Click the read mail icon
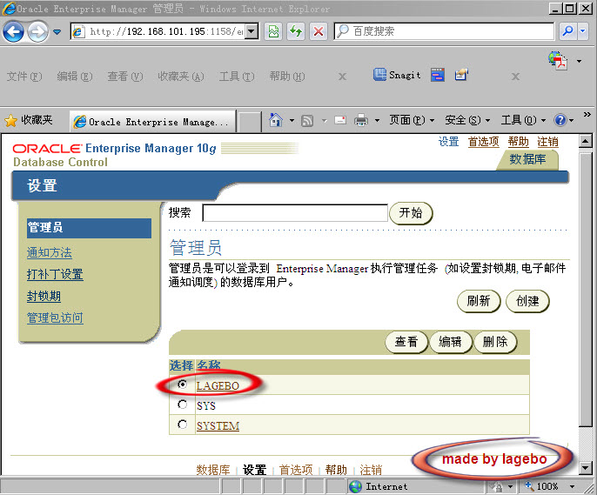Image resolution: width=597 pixels, height=495 pixels. click(340, 121)
